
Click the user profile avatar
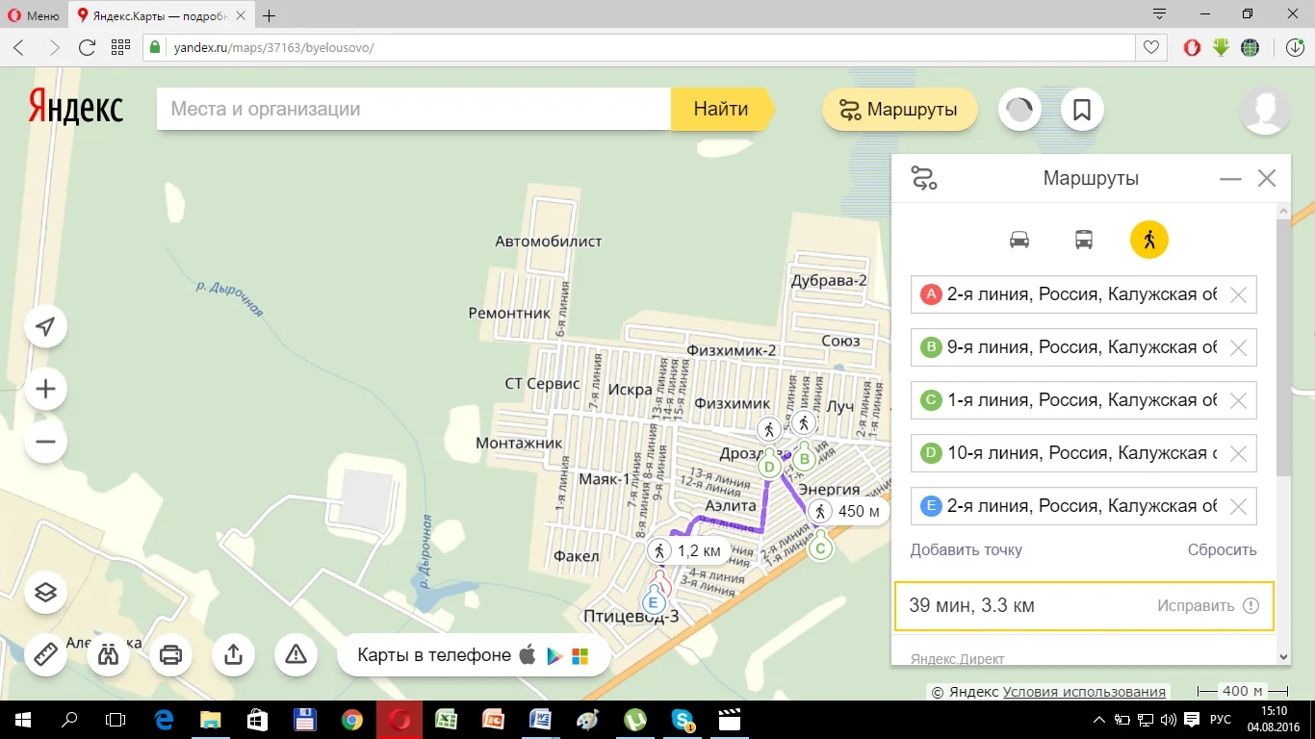point(1265,110)
